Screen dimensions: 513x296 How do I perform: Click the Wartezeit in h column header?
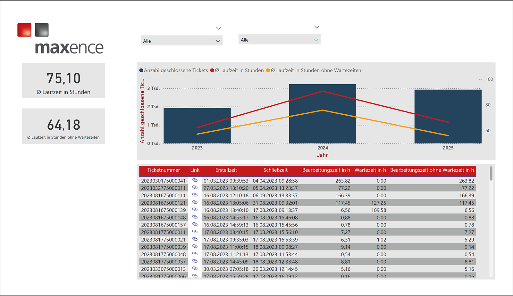coord(370,170)
